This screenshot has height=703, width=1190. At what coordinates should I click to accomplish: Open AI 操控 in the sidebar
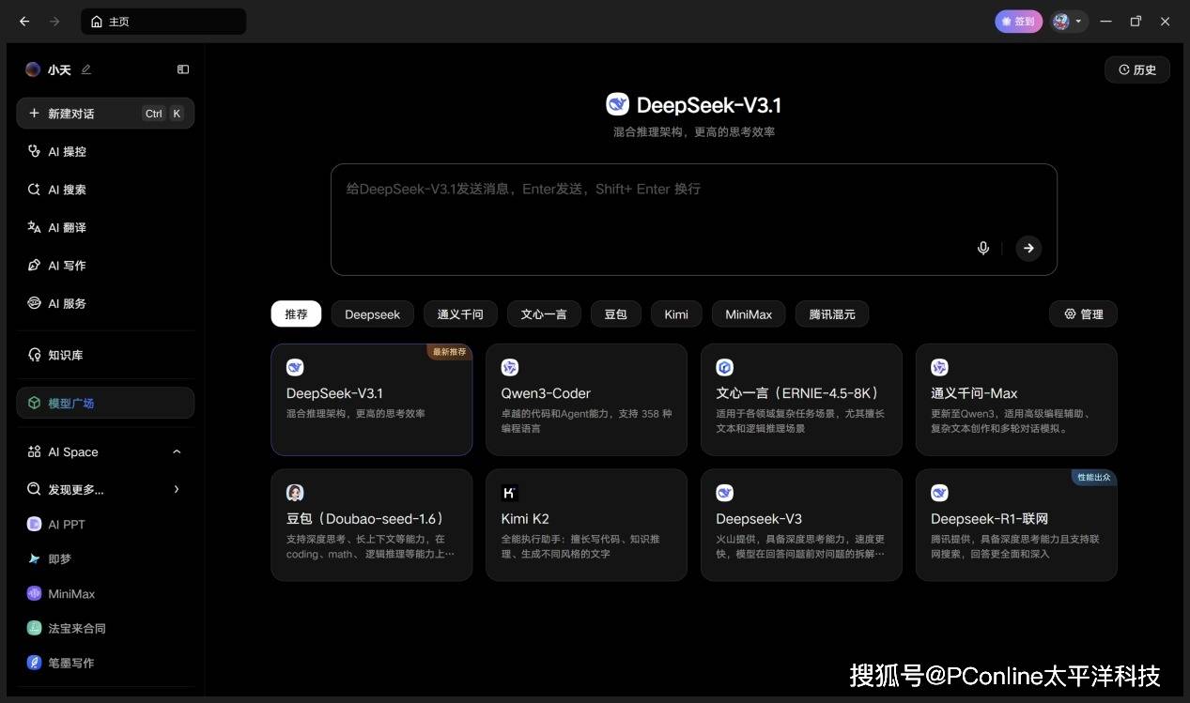105,151
